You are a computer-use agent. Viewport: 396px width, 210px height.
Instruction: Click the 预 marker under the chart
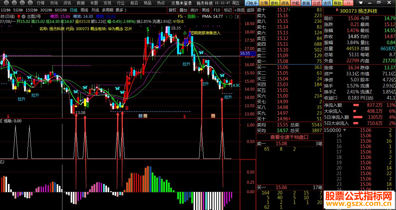[x=213, y=116]
